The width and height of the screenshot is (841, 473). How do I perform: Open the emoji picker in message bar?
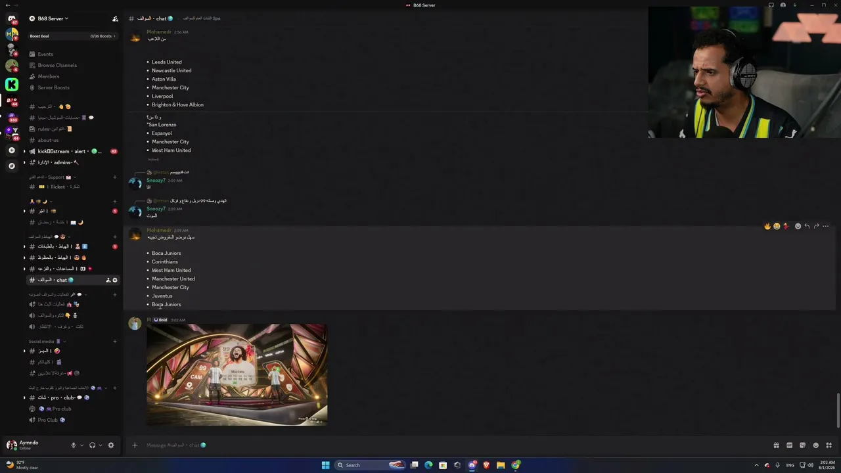click(816, 445)
